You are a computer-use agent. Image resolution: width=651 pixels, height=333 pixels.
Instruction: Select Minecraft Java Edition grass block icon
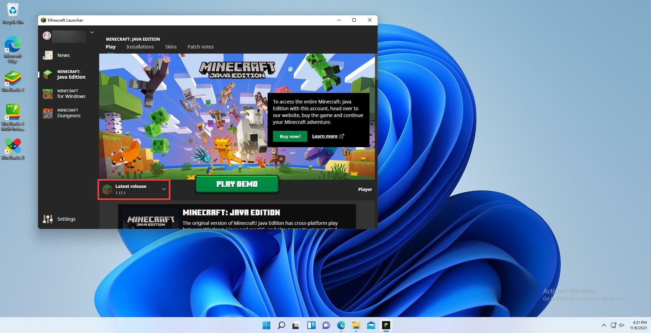tap(48, 74)
